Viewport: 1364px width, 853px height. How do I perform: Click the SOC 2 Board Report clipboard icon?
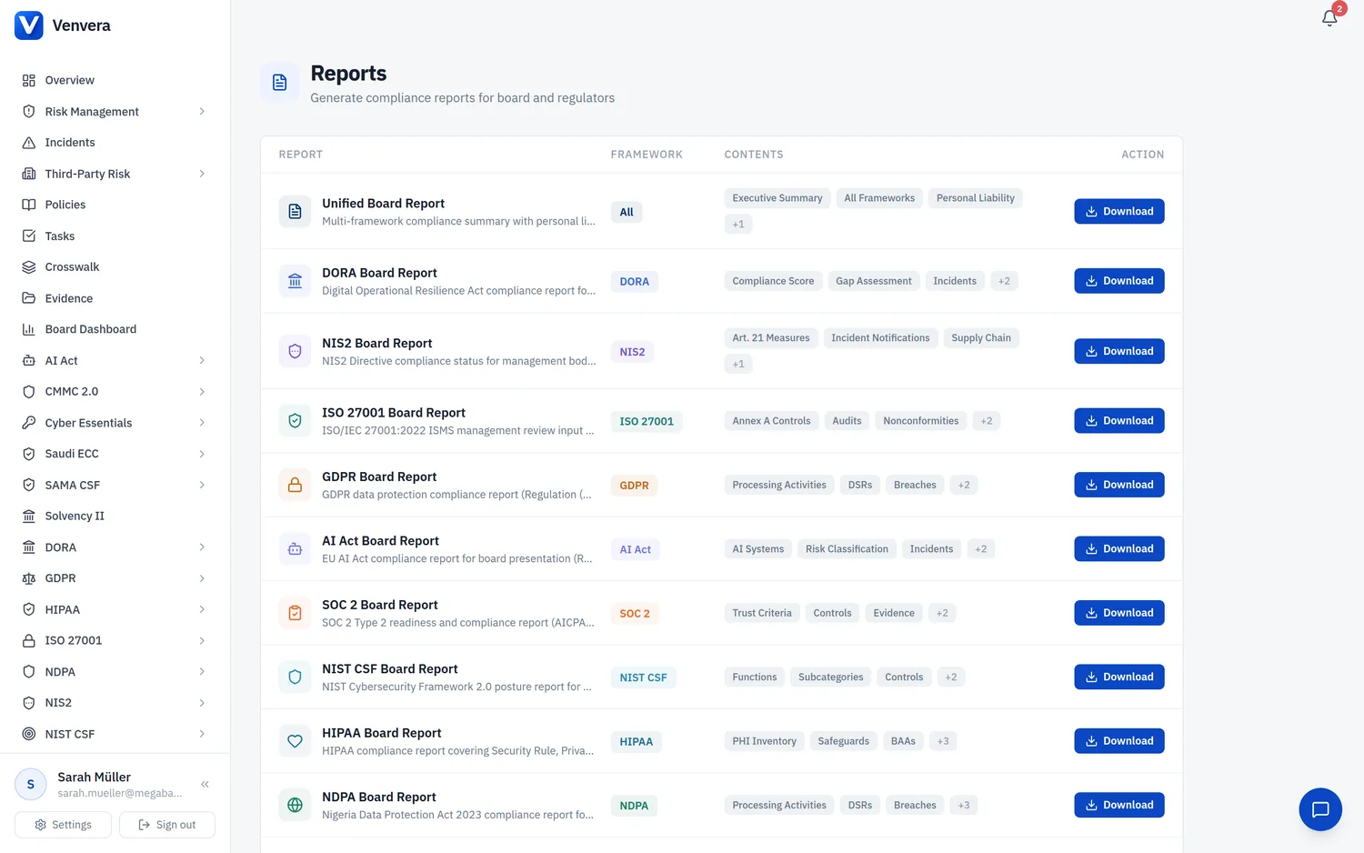(x=295, y=613)
